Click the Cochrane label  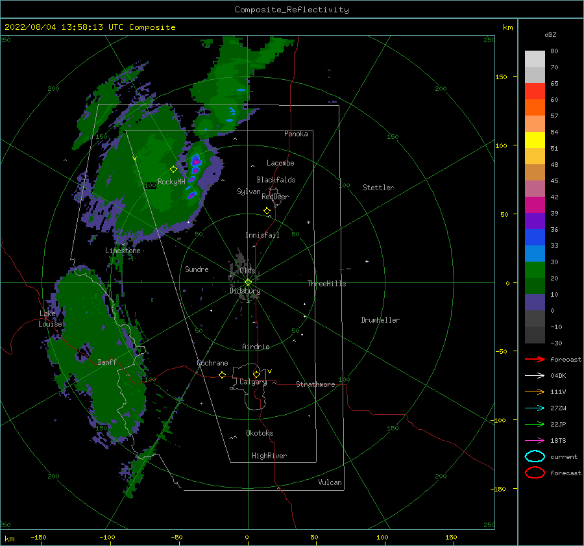tap(212, 363)
